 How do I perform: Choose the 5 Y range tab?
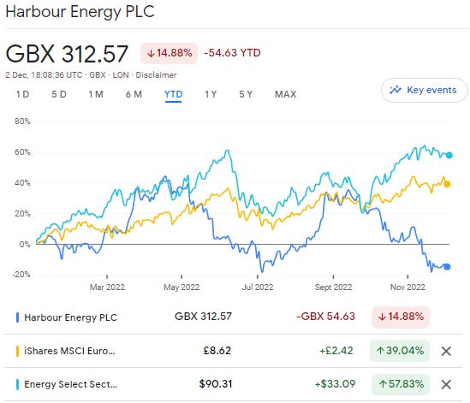coord(246,94)
